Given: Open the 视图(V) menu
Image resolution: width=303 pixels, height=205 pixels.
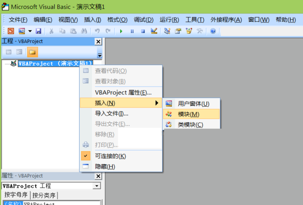Looking at the screenshot, I should click(68, 20).
